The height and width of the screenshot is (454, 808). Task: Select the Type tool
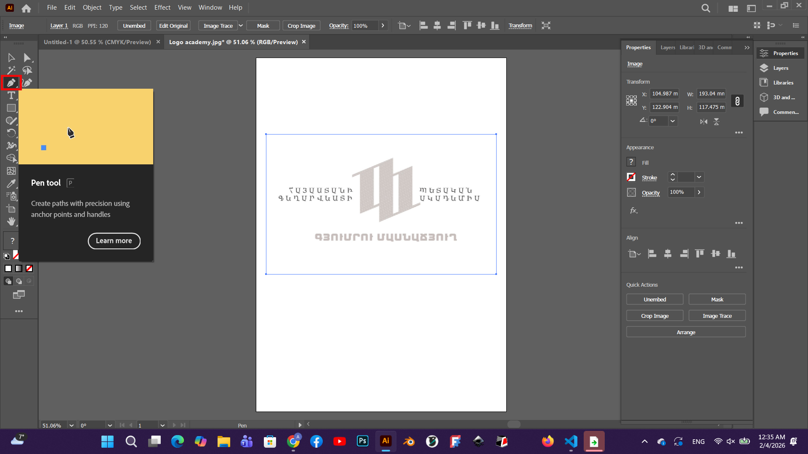pyautogui.click(x=11, y=95)
